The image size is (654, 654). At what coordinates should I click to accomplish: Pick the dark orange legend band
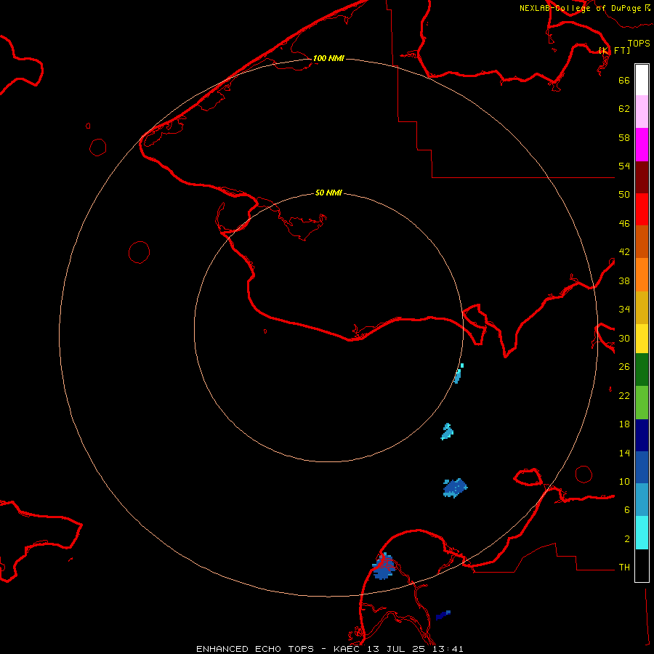[642, 241]
